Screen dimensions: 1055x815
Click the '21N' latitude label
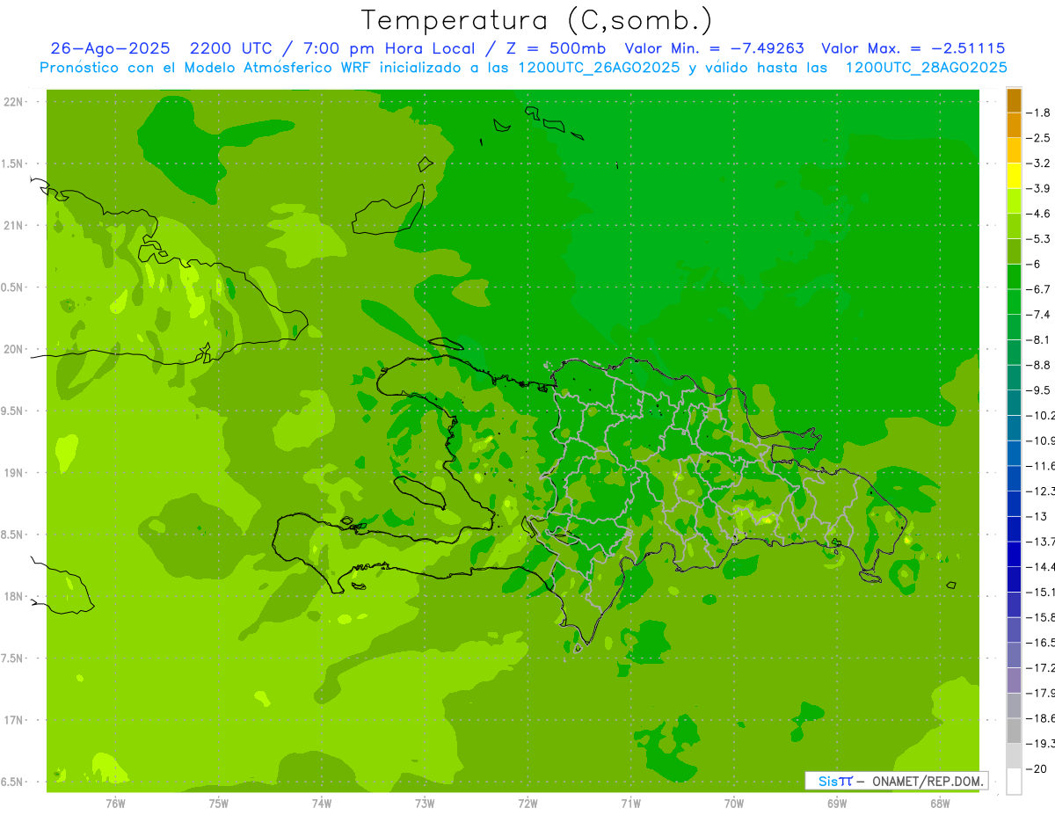tap(12, 226)
